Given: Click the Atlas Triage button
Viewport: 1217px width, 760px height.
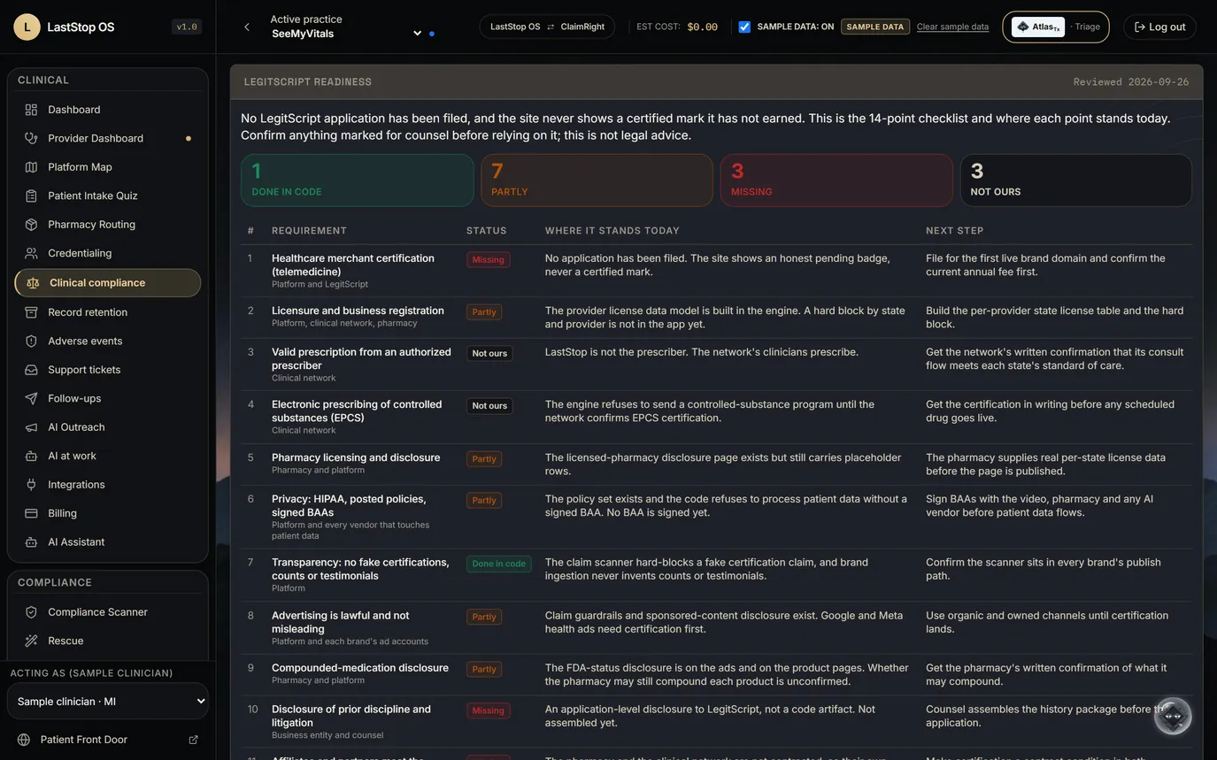Looking at the screenshot, I should (1056, 27).
